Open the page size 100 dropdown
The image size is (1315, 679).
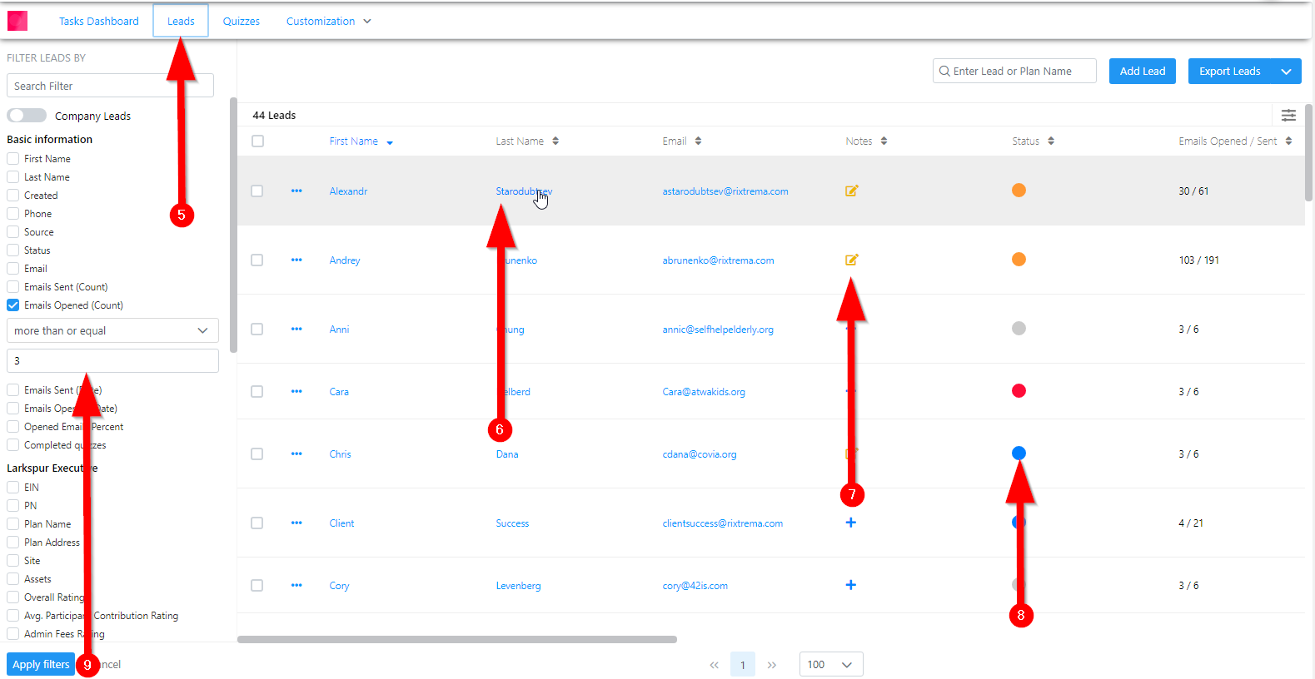pyautogui.click(x=830, y=664)
